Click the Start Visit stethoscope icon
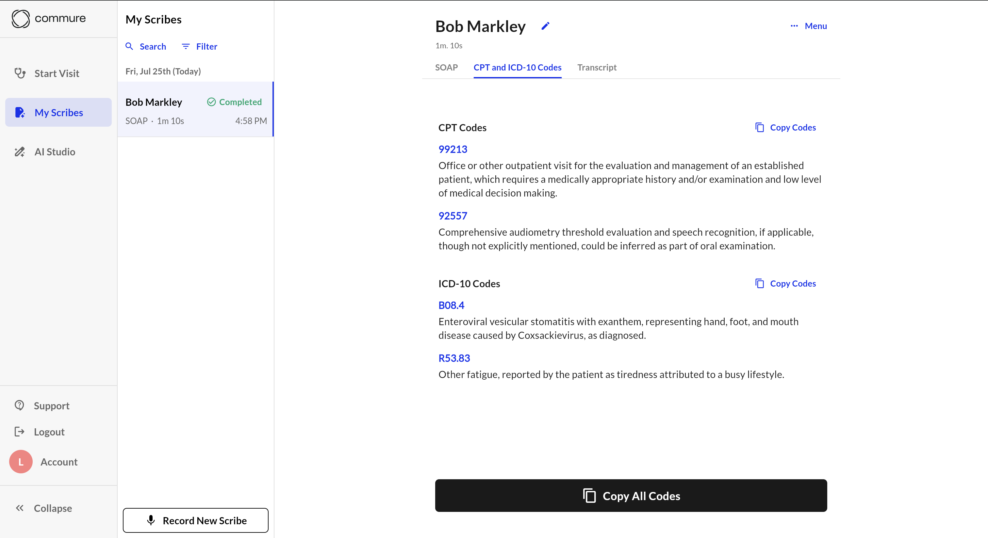Screen dimensions: 988x538 (x=20, y=73)
